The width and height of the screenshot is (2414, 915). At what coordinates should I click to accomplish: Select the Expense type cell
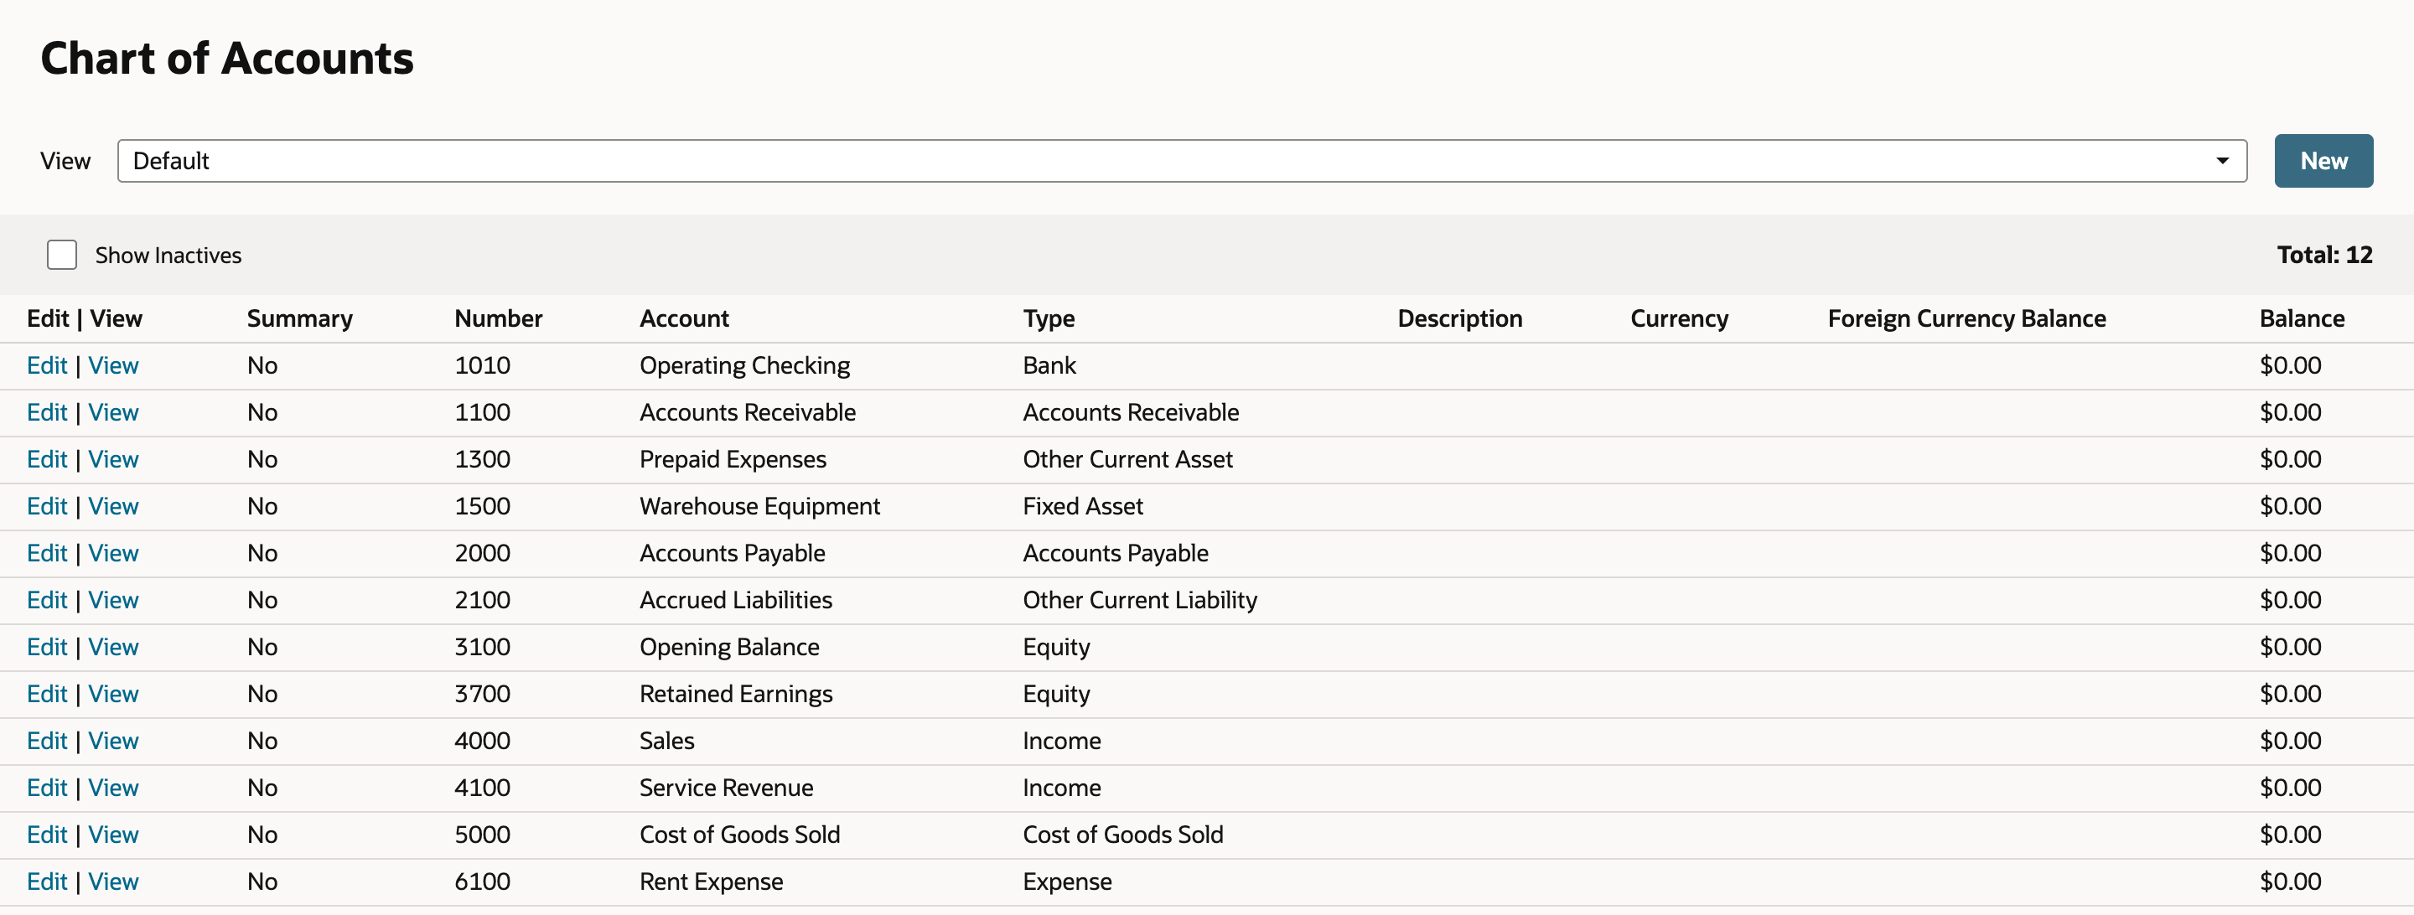click(1067, 881)
